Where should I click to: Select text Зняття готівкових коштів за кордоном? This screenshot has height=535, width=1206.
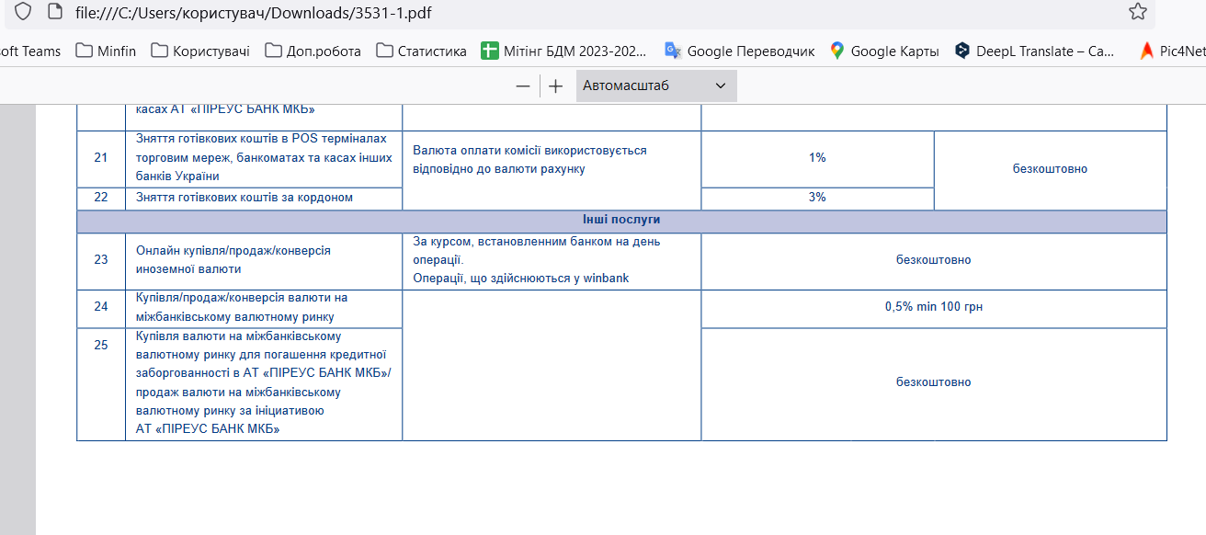click(245, 198)
